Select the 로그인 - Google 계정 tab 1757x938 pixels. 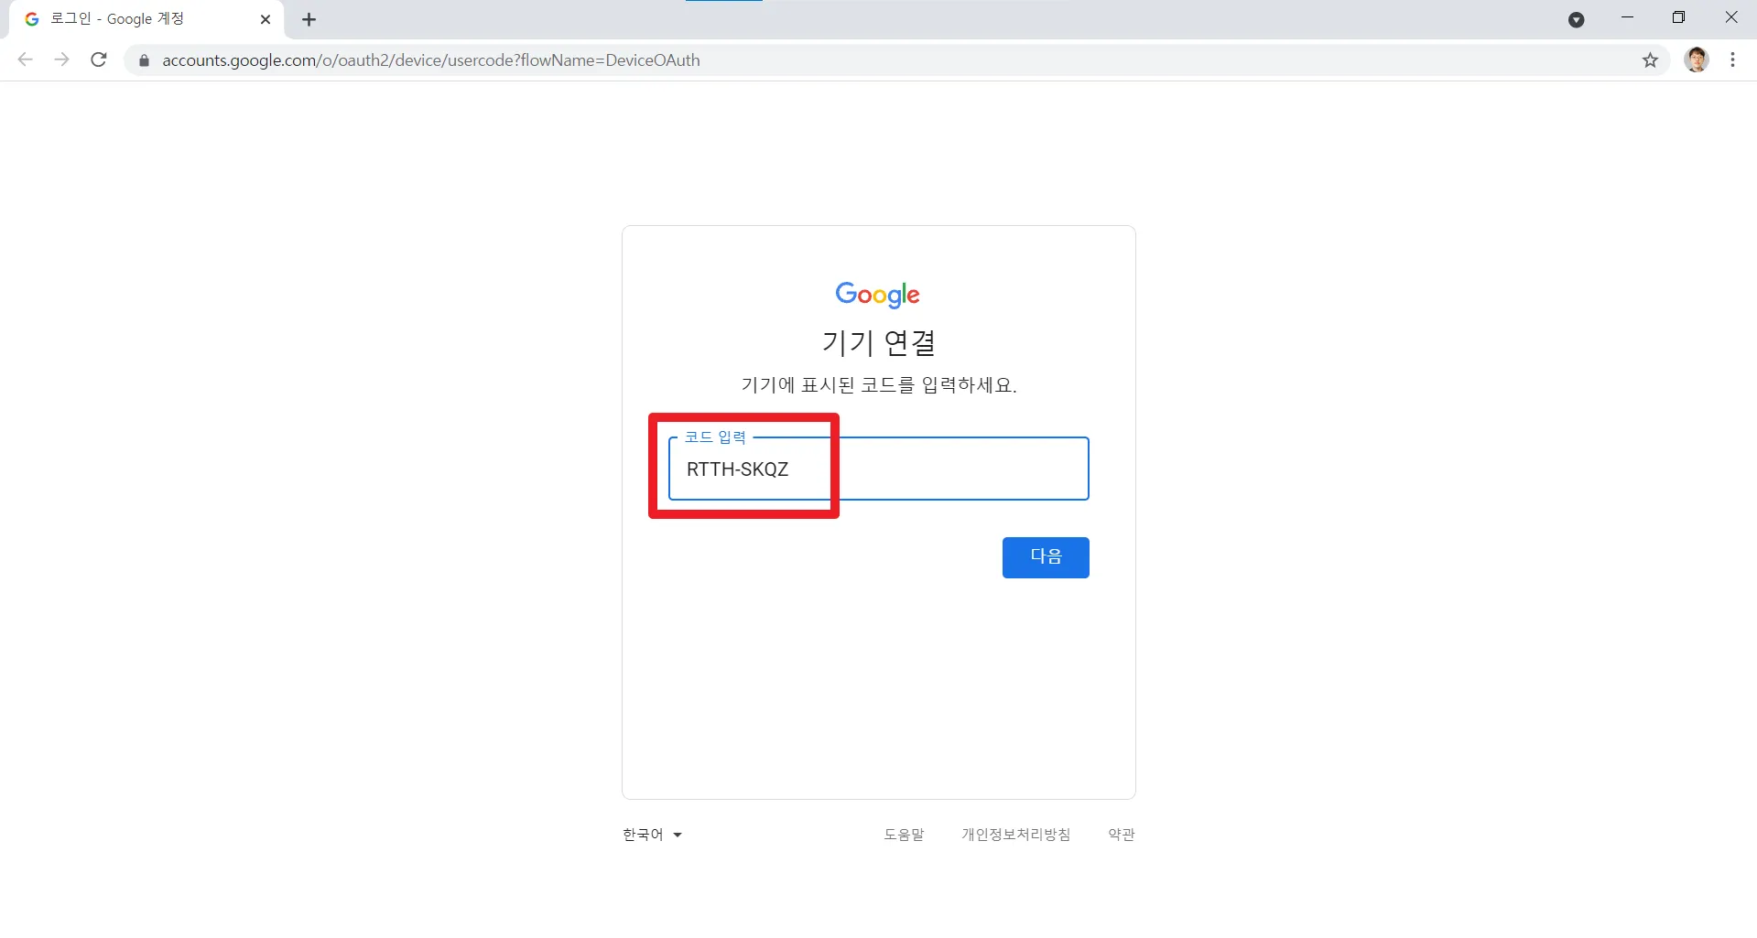[x=146, y=20]
